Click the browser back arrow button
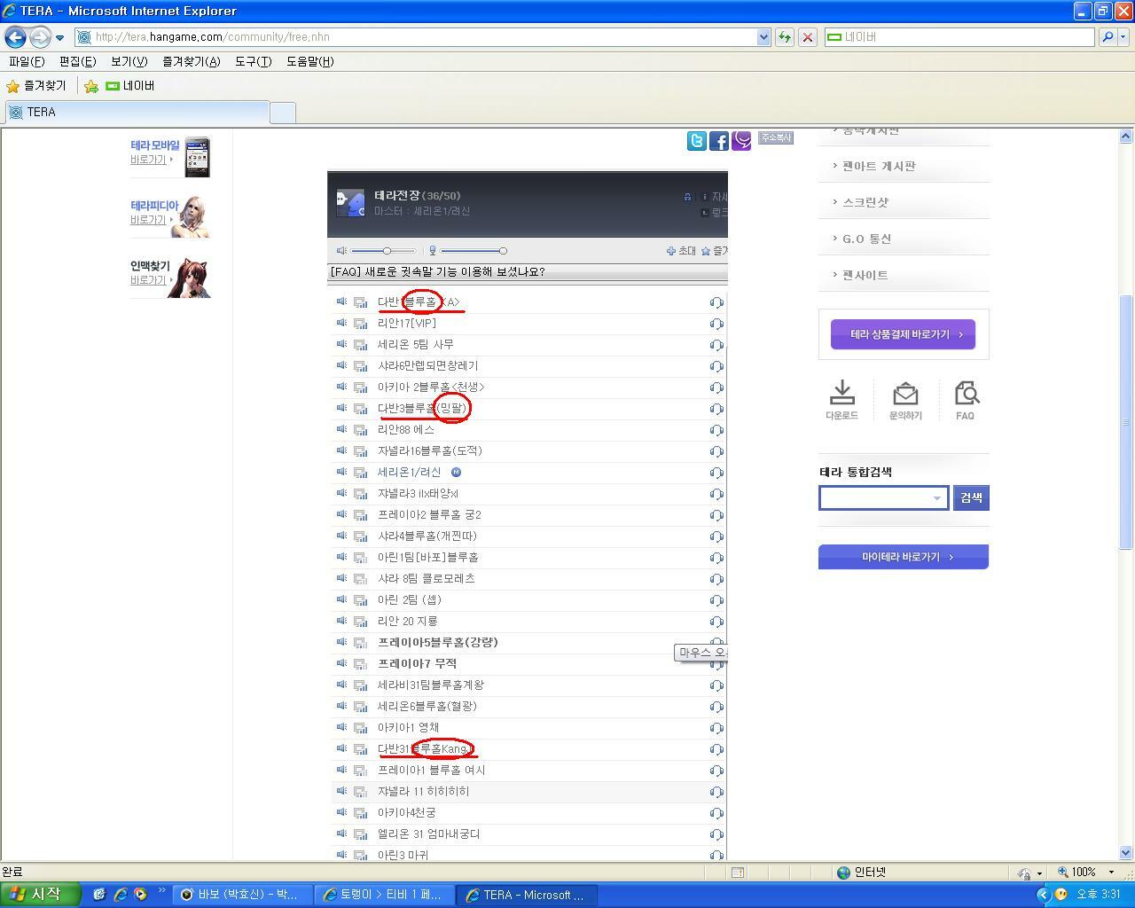The height and width of the screenshot is (908, 1135). pyautogui.click(x=15, y=37)
